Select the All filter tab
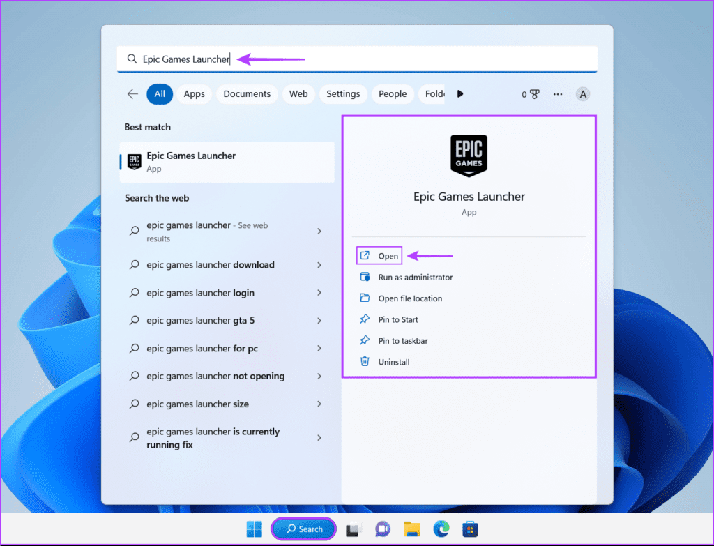This screenshot has width=714, height=546. pyautogui.click(x=160, y=94)
